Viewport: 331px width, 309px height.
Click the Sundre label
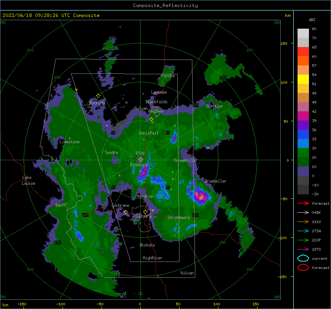111,152
